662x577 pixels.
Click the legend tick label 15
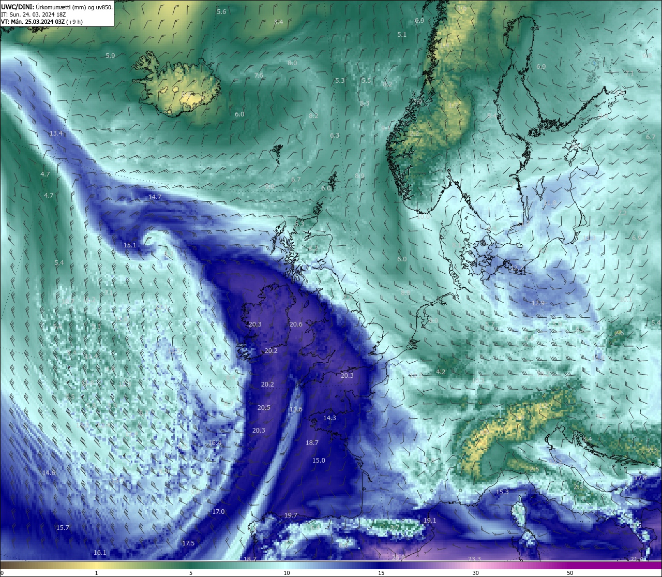(381, 573)
